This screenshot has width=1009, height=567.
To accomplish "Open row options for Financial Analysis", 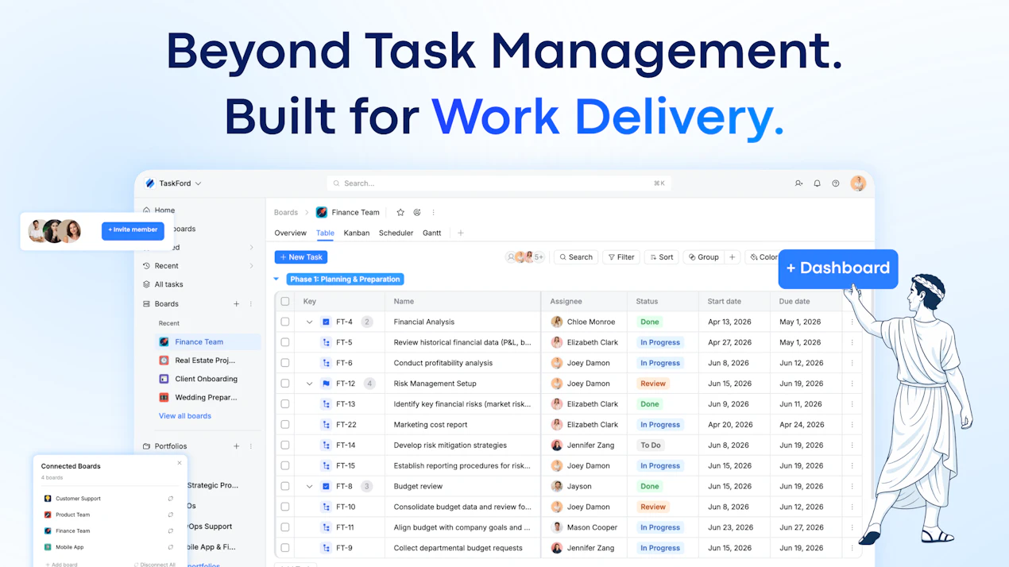I will (x=852, y=322).
